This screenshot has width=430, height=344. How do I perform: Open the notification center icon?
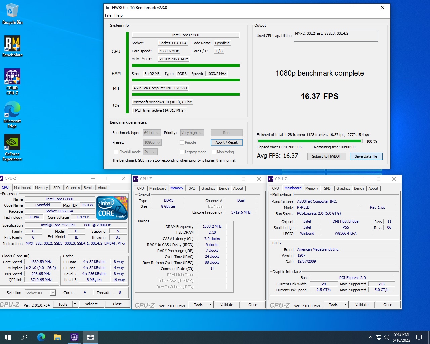[419, 337]
